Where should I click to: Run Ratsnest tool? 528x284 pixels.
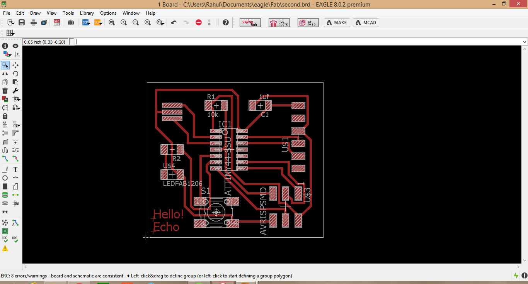pyautogui.click(x=5, y=223)
